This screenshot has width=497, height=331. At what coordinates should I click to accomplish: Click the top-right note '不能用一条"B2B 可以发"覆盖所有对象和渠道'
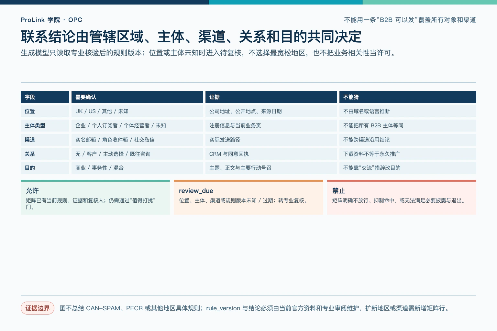tap(410, 20)
